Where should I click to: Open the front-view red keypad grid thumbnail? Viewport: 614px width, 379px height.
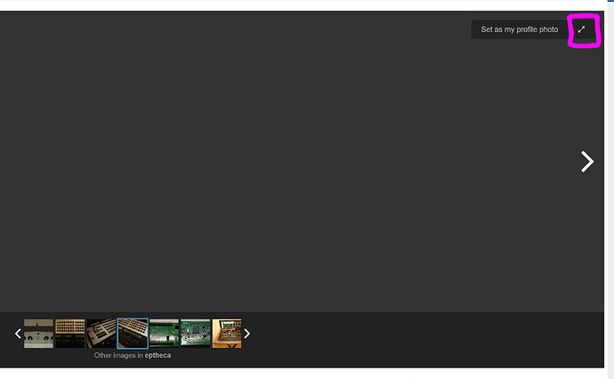pos(69,334)
